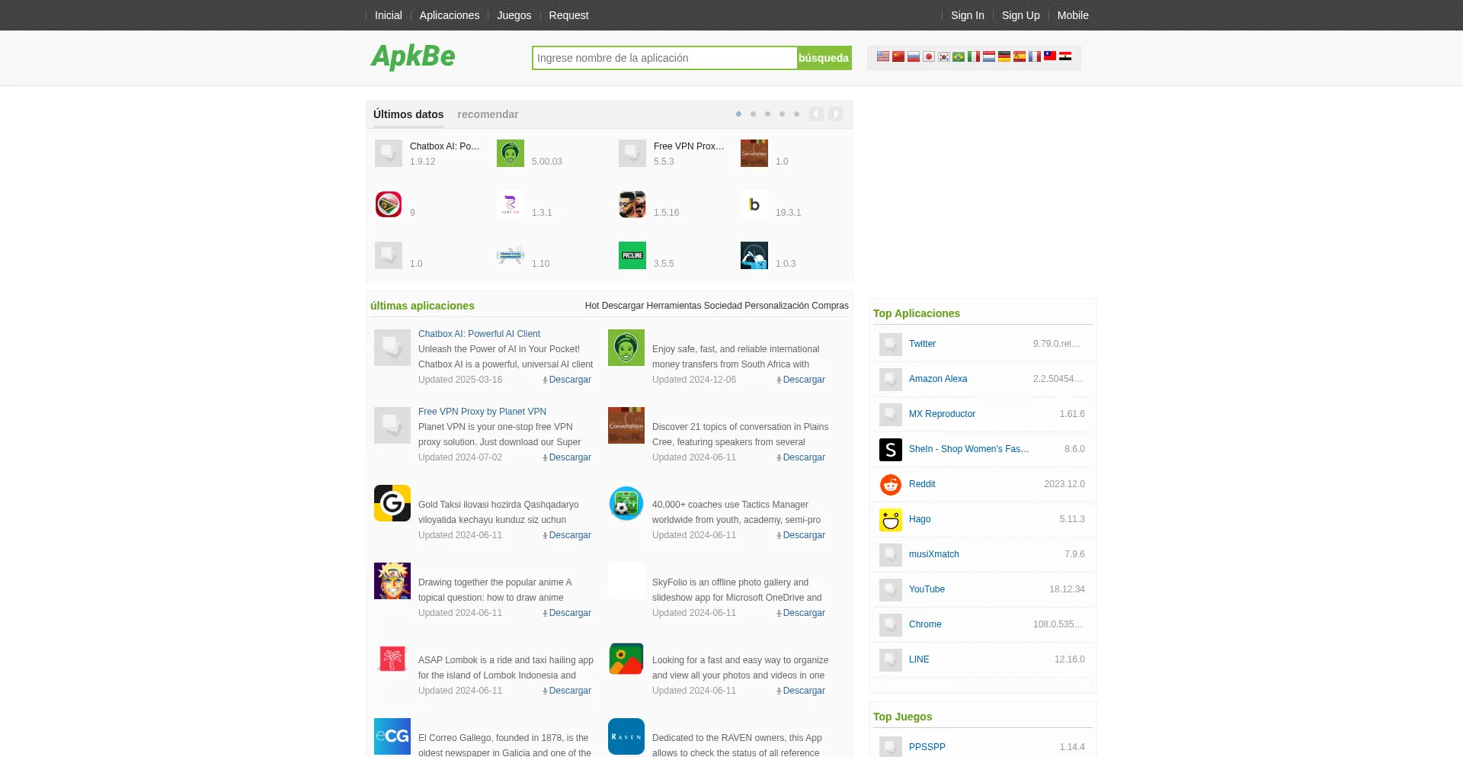Select the second carousel pagination dot
1463x757 pixels.
point(753,114)
